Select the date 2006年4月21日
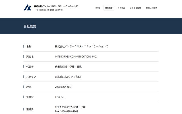The height and width of the screenshot is (114, 182). (63, 87)
